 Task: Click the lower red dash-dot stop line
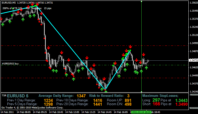pyautogui.click(x=95, y=78)
